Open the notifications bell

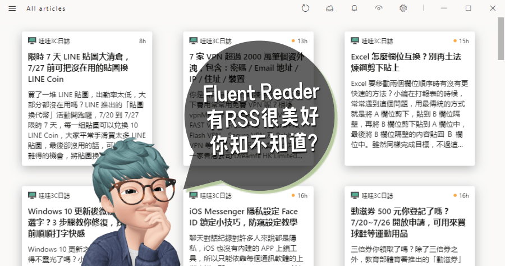(x=354, y=8)
